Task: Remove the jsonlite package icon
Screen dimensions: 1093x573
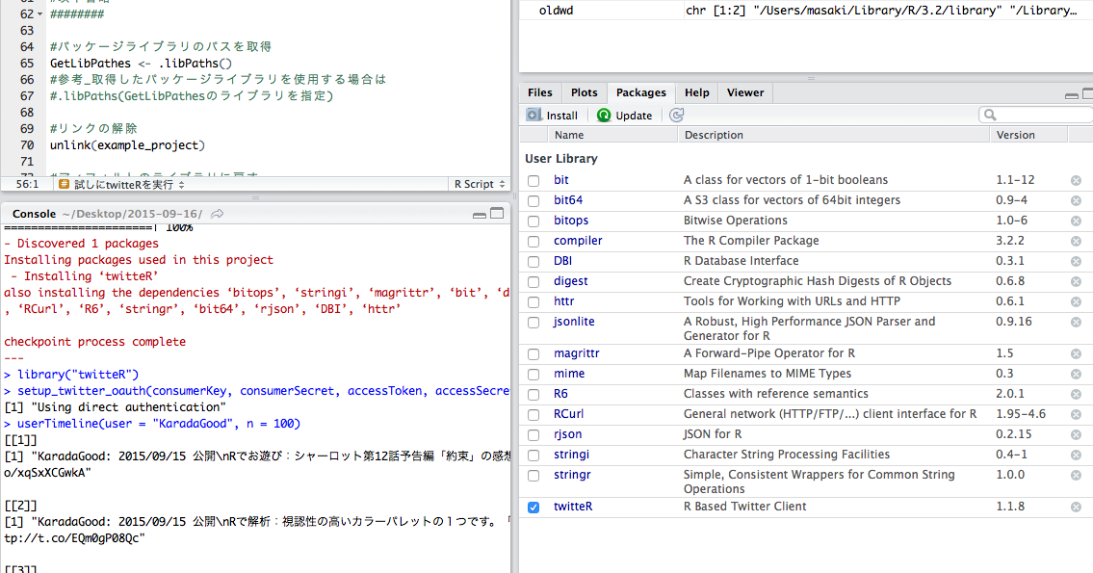Action: tap(1076, 322)
